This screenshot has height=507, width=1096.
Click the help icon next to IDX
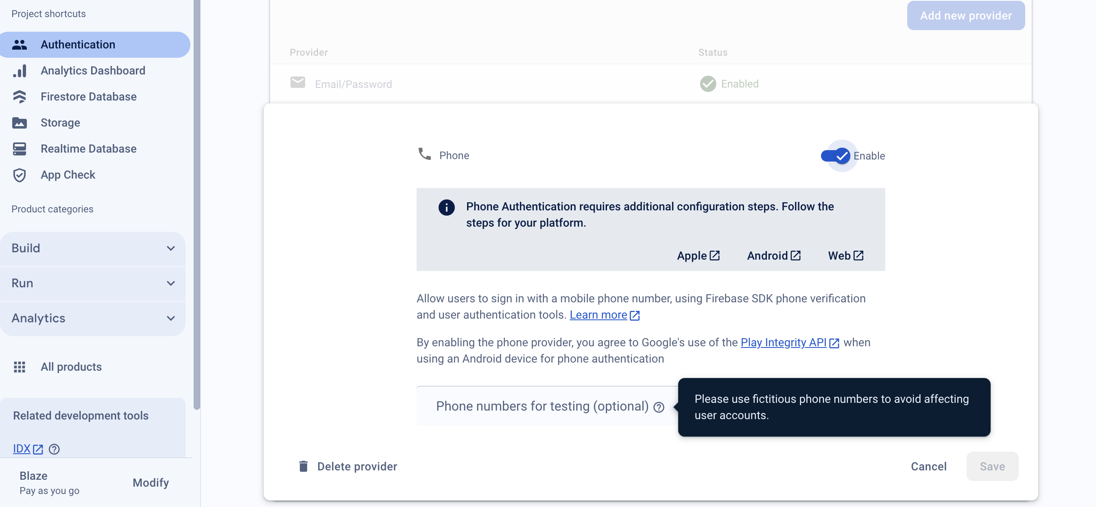54,449
